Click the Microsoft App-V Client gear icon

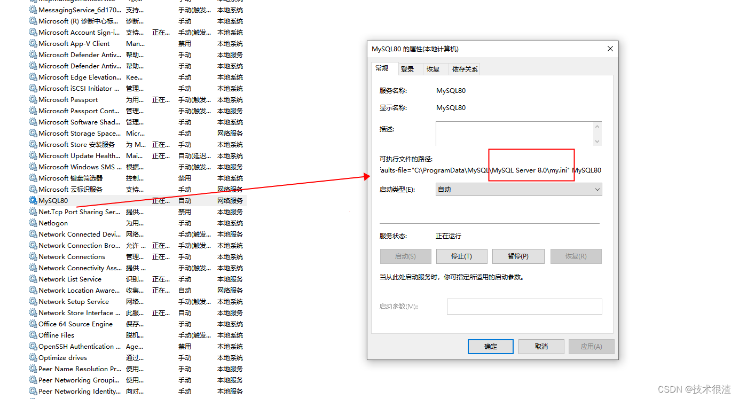pos(33,44)
